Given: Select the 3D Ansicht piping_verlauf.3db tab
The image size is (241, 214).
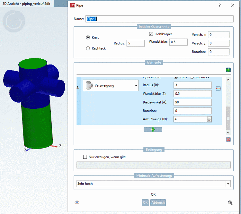Looking at the screenshot, I should click(26, 4).
